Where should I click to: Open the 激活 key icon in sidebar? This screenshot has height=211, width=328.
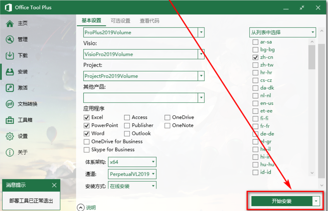point(9,88)
